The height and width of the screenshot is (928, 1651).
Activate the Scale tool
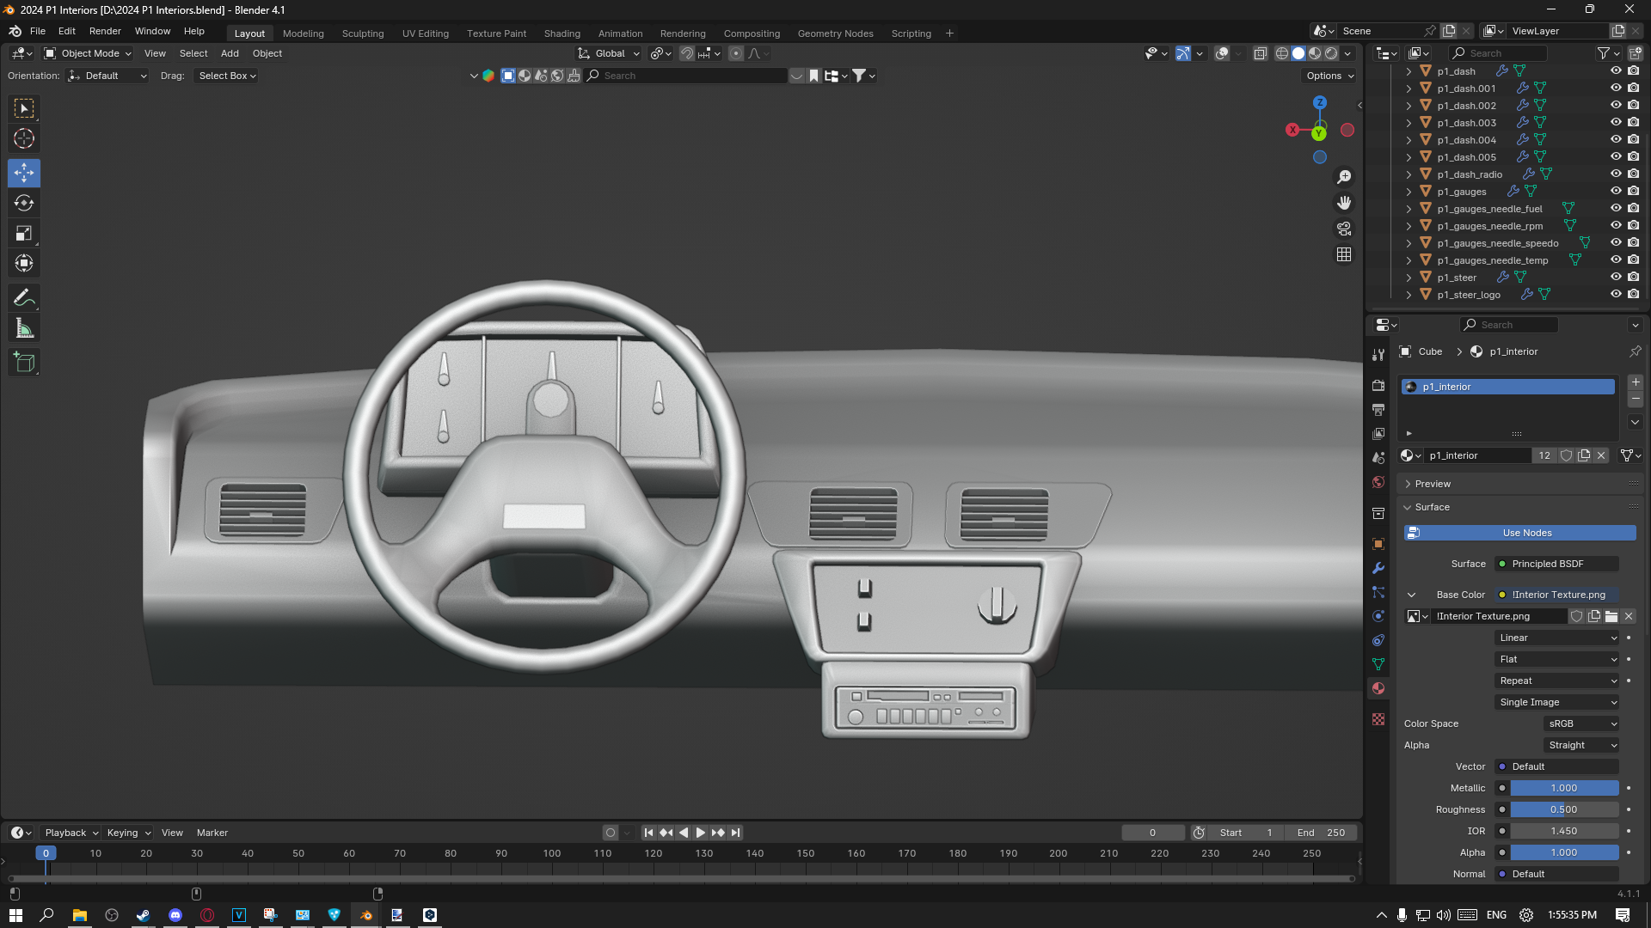click(24, 233)
